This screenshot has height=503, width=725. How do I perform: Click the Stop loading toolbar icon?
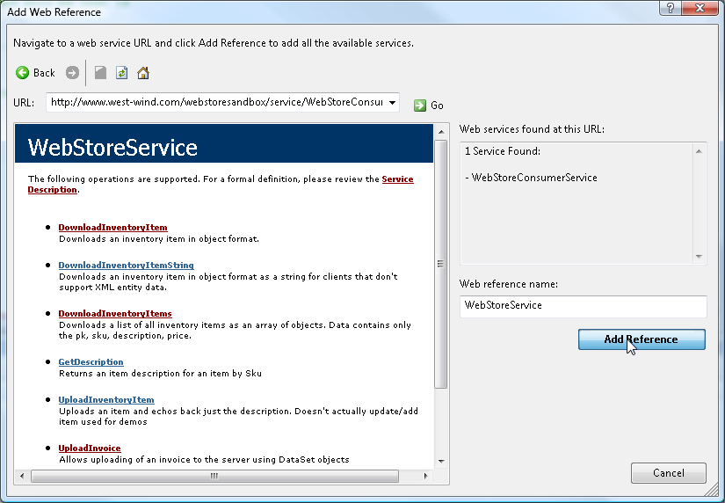click(100, 73)
